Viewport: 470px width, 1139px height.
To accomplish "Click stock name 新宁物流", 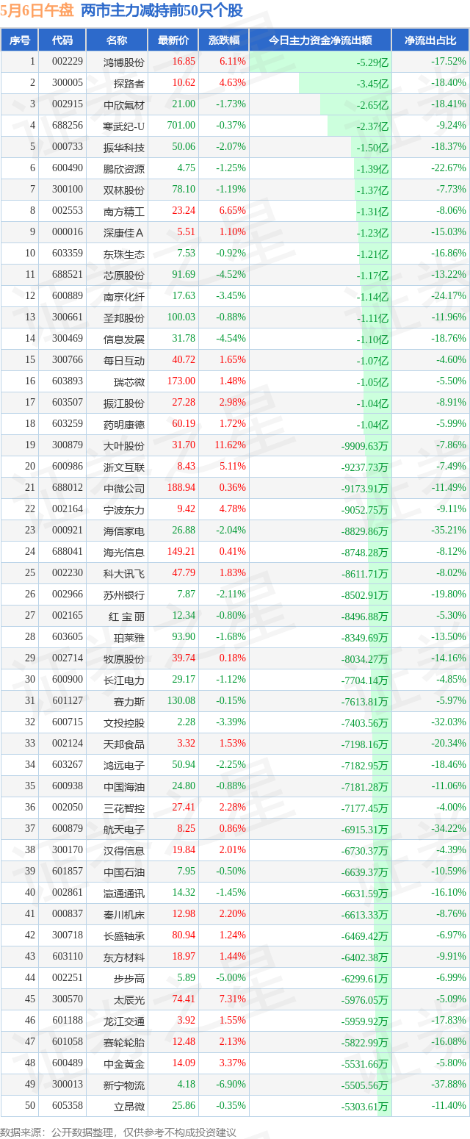I will click(x=124, y=1085).
